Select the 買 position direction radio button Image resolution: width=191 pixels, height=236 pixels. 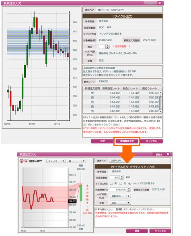pyautogui.click(x=111, y=183)
